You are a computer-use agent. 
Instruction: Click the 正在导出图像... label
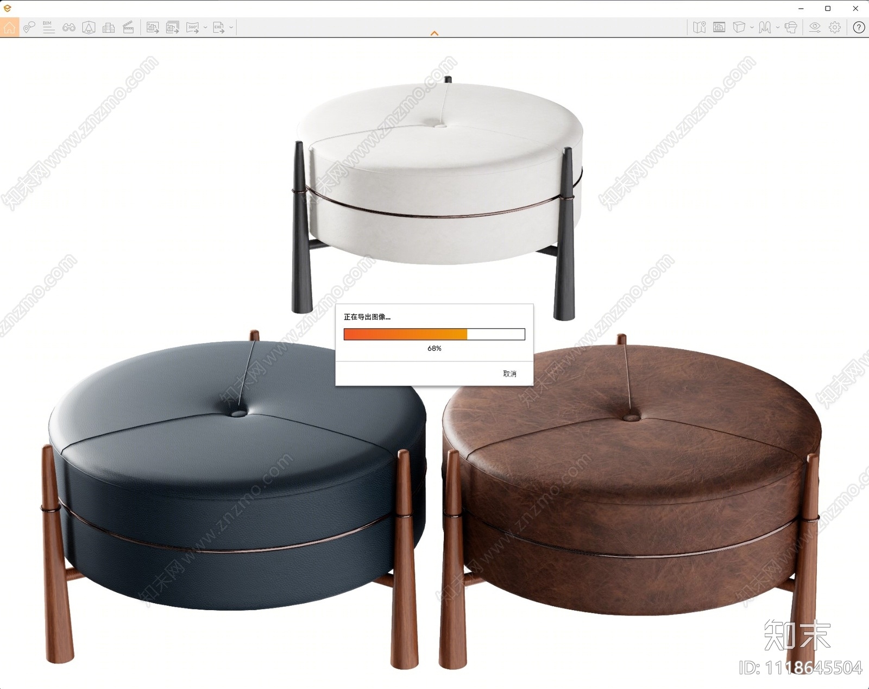click(367, 317)
